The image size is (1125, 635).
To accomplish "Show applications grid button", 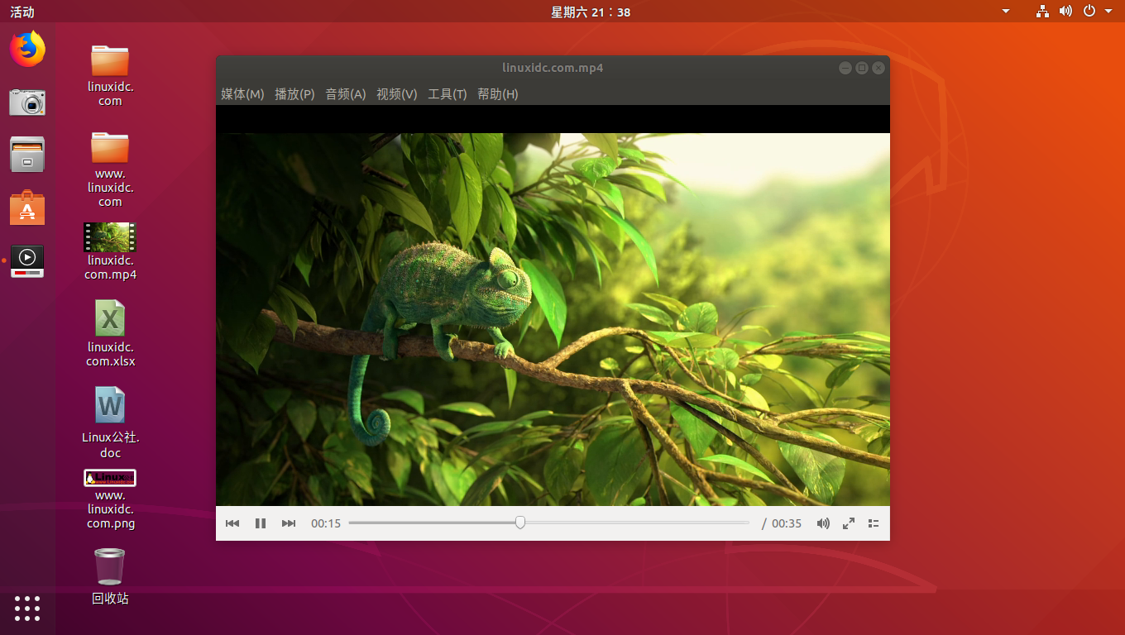I will click(27, 608).
